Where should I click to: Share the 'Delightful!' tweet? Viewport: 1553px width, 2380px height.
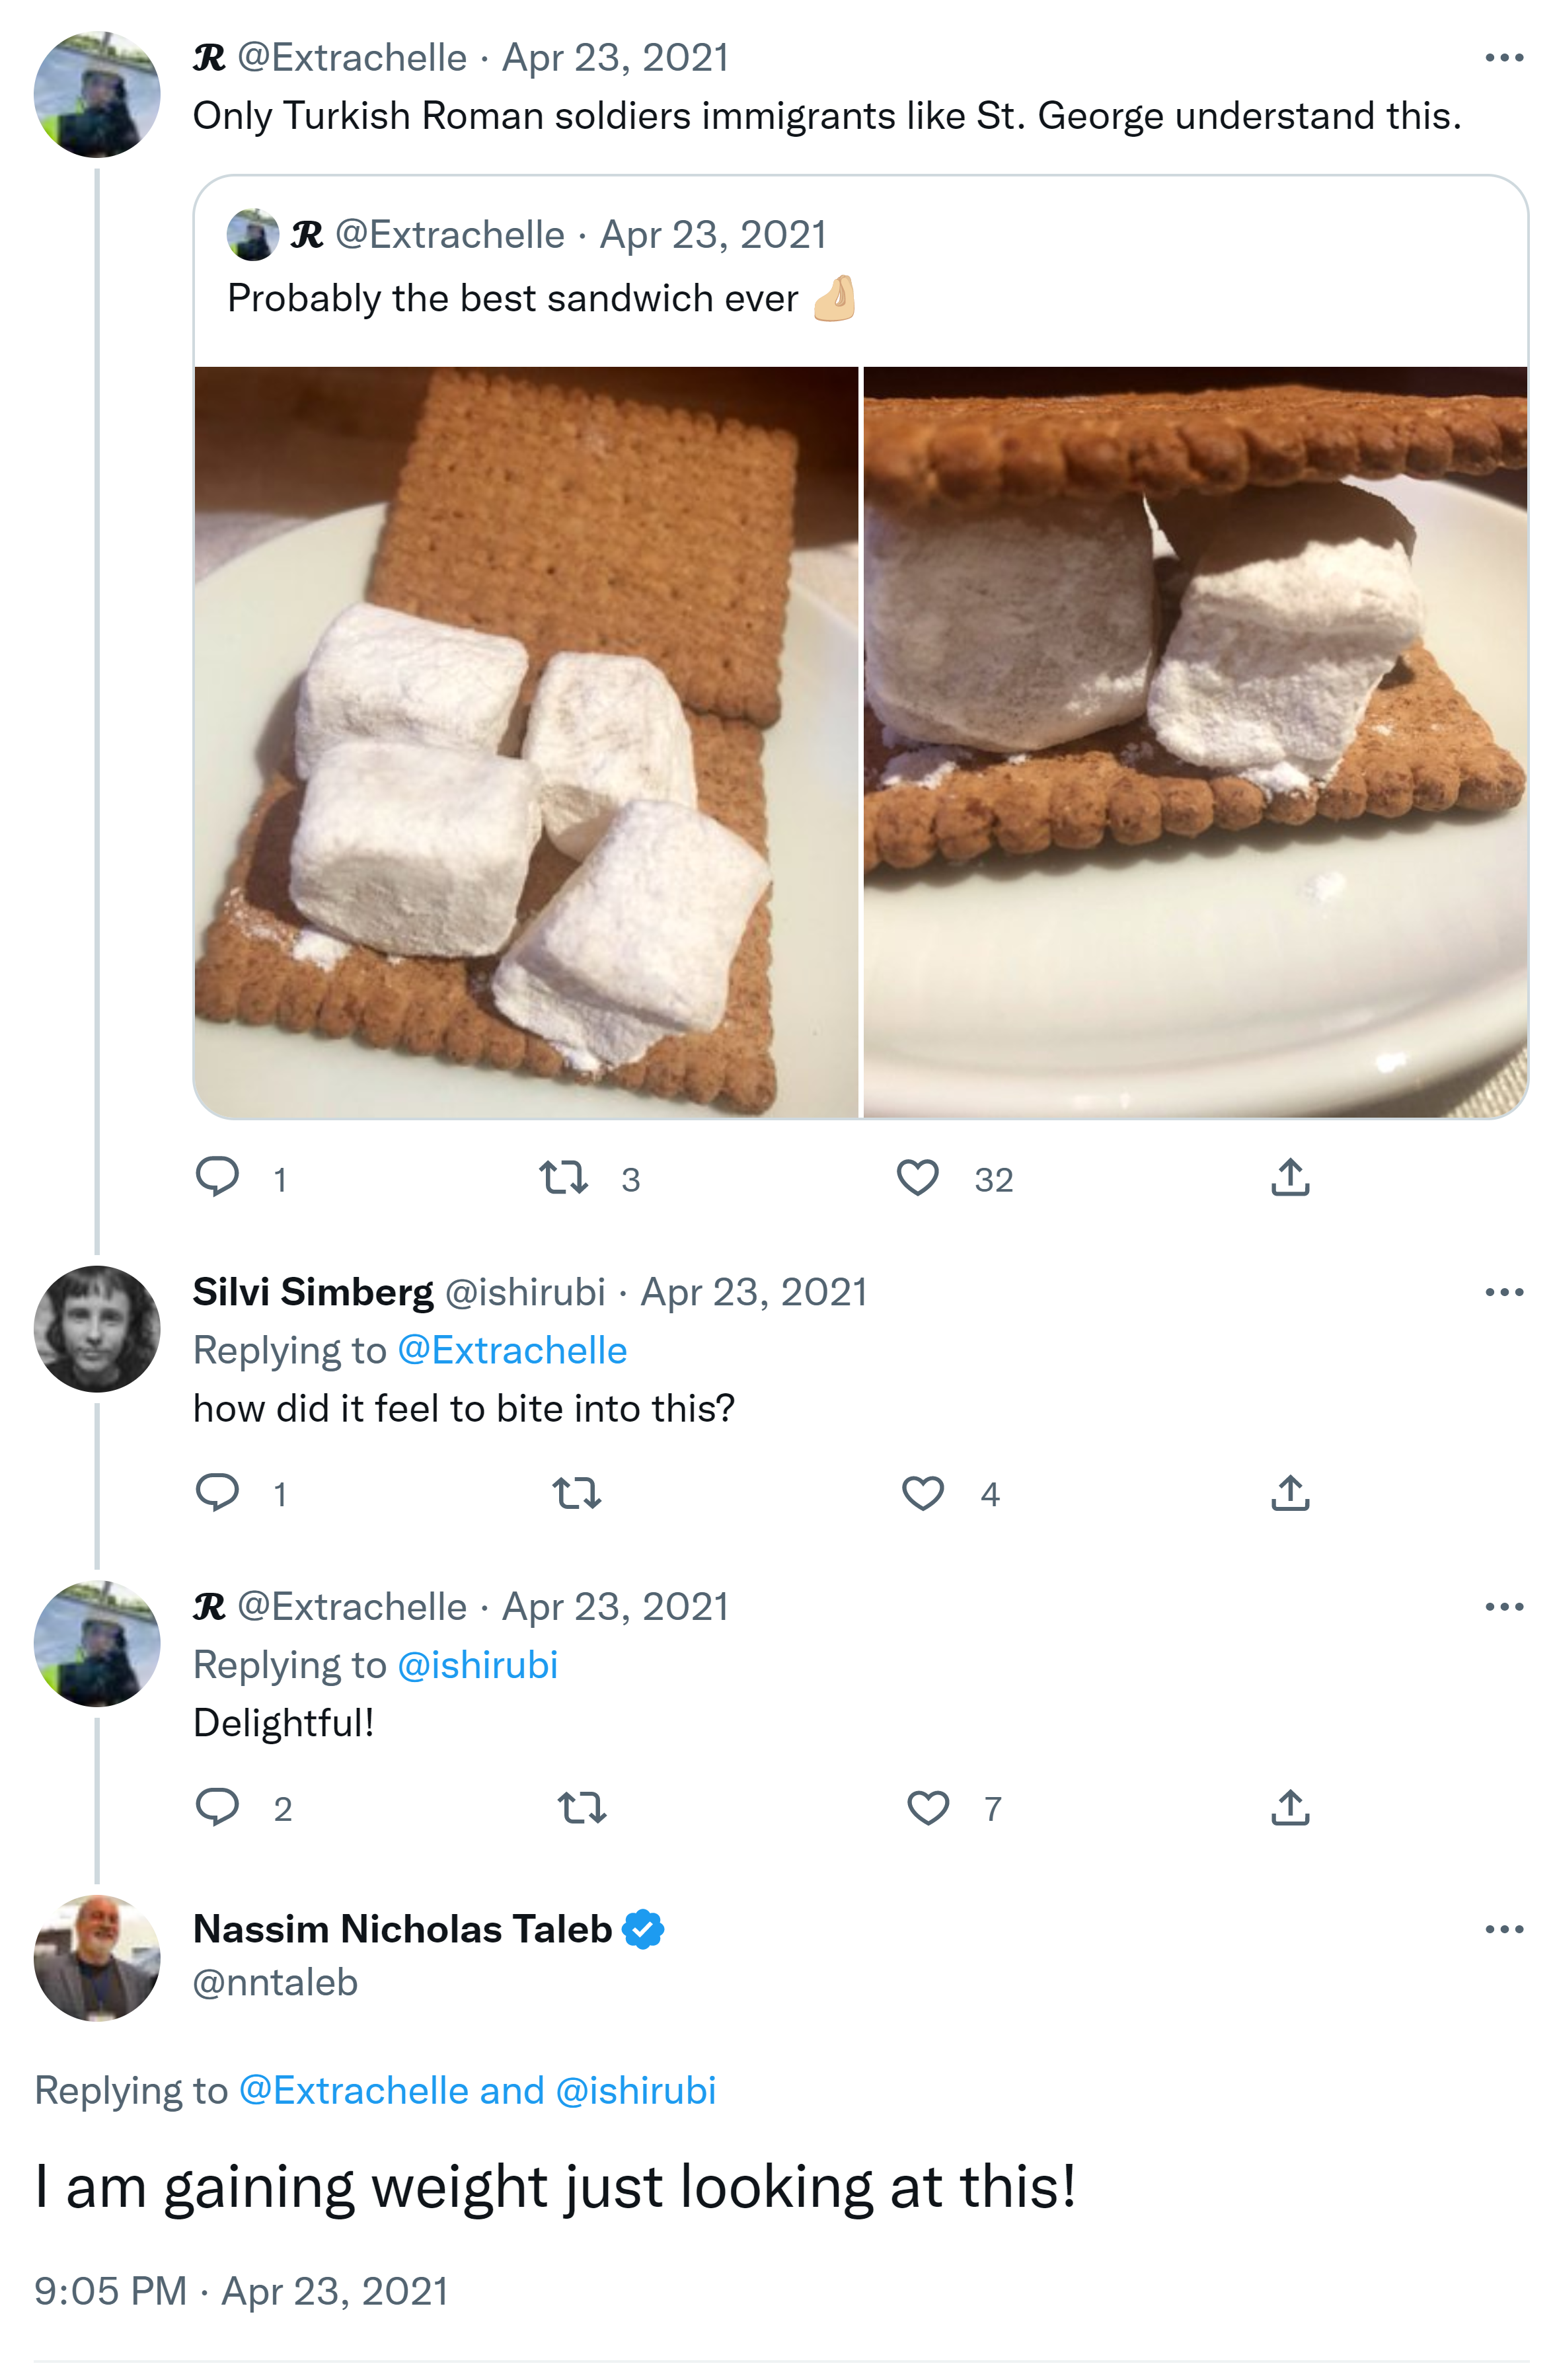pyautogui.click(x=1290, y=1807)
